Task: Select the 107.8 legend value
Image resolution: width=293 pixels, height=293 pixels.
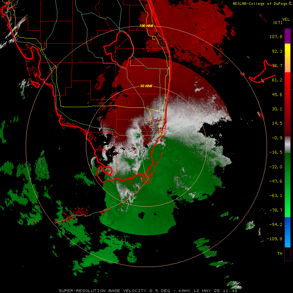Action: [x=276, y=36]
